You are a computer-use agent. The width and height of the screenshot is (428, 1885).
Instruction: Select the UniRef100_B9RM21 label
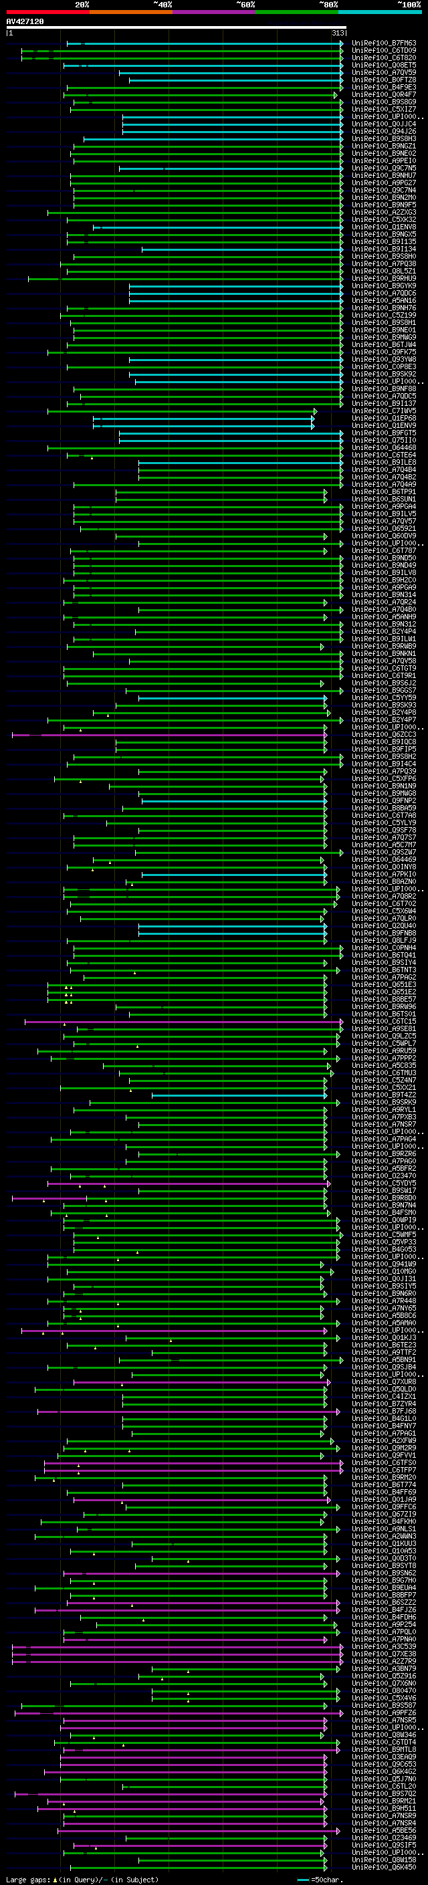[x=384, y=1801]
